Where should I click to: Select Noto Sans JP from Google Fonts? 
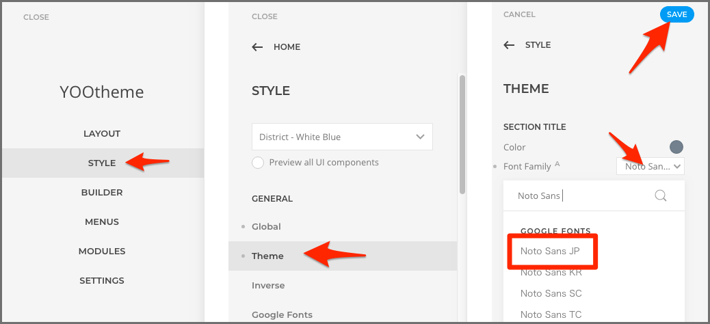click(x=550, y=251)
